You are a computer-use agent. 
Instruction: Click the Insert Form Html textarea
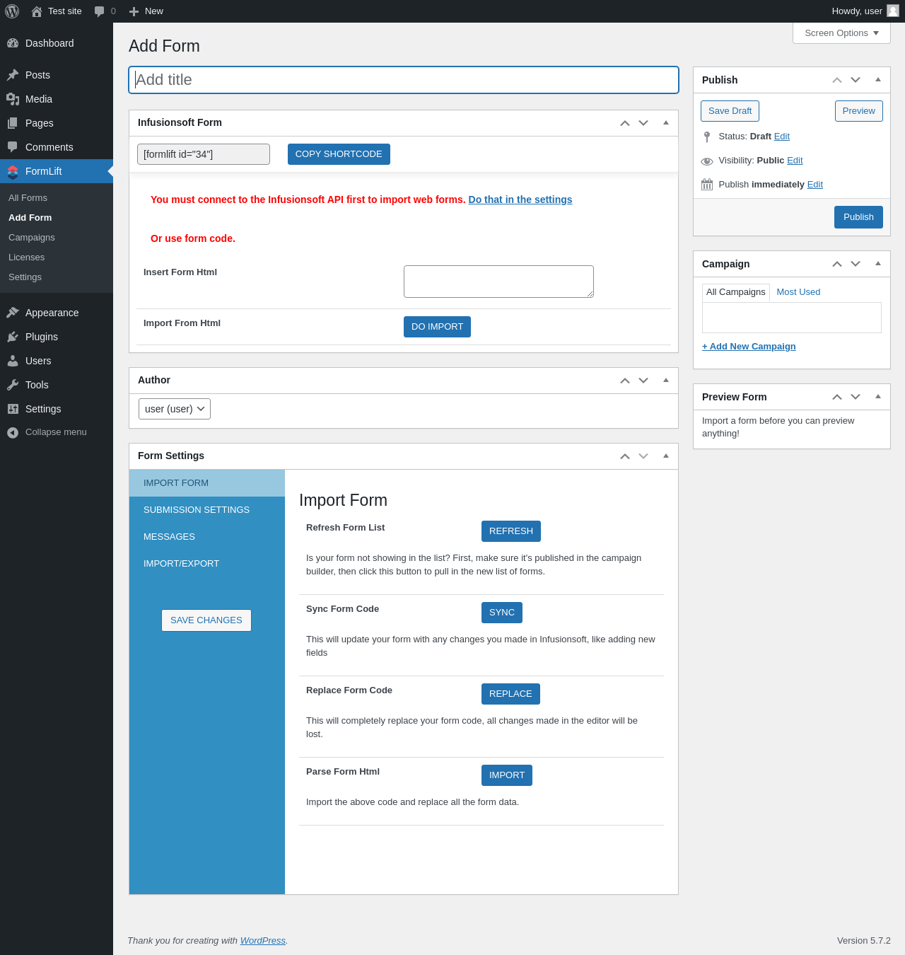(498, 282)
